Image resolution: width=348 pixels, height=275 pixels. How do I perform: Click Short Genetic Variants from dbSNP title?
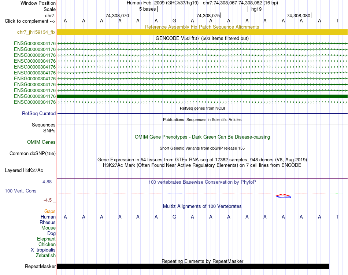pos(202,148)
